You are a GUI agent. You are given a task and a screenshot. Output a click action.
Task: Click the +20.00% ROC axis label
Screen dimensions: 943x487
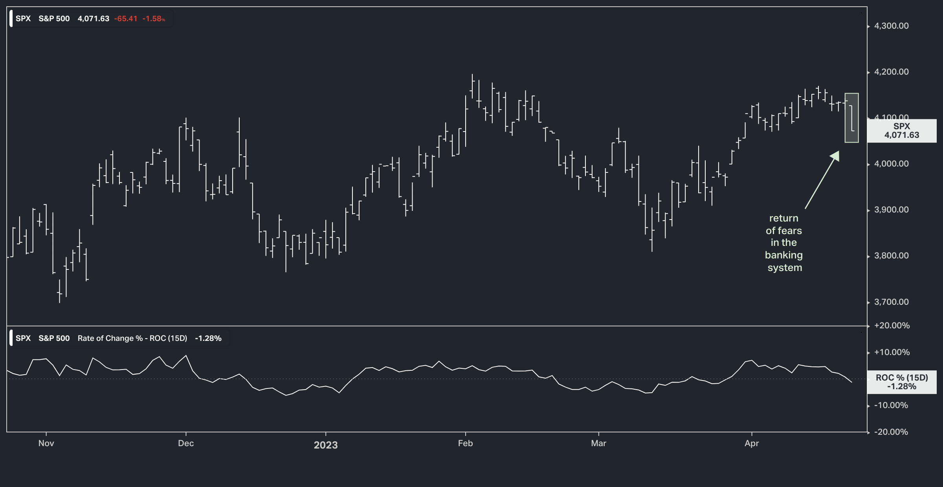point(892,326)
